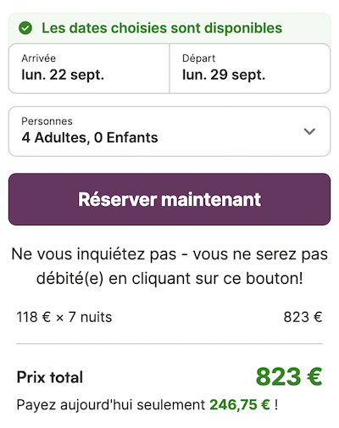Viewport: 339px width, 428px height.
Task: Click the '118 € × 7 nuits' breakdown
Action: (x=64, y=317)
